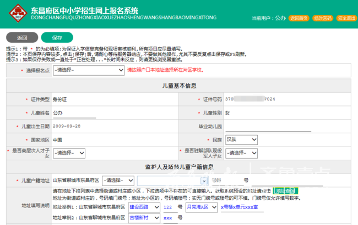This screenshot has width=358, height=225.
Task: Click the 国家地区 value 中国
Action: 57,140
